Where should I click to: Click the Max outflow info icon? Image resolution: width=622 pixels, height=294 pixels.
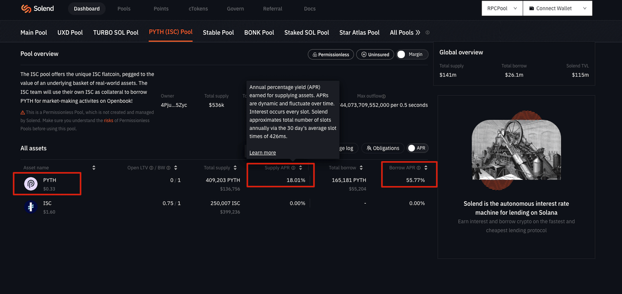pyautogui.click(x=384, y=96)
